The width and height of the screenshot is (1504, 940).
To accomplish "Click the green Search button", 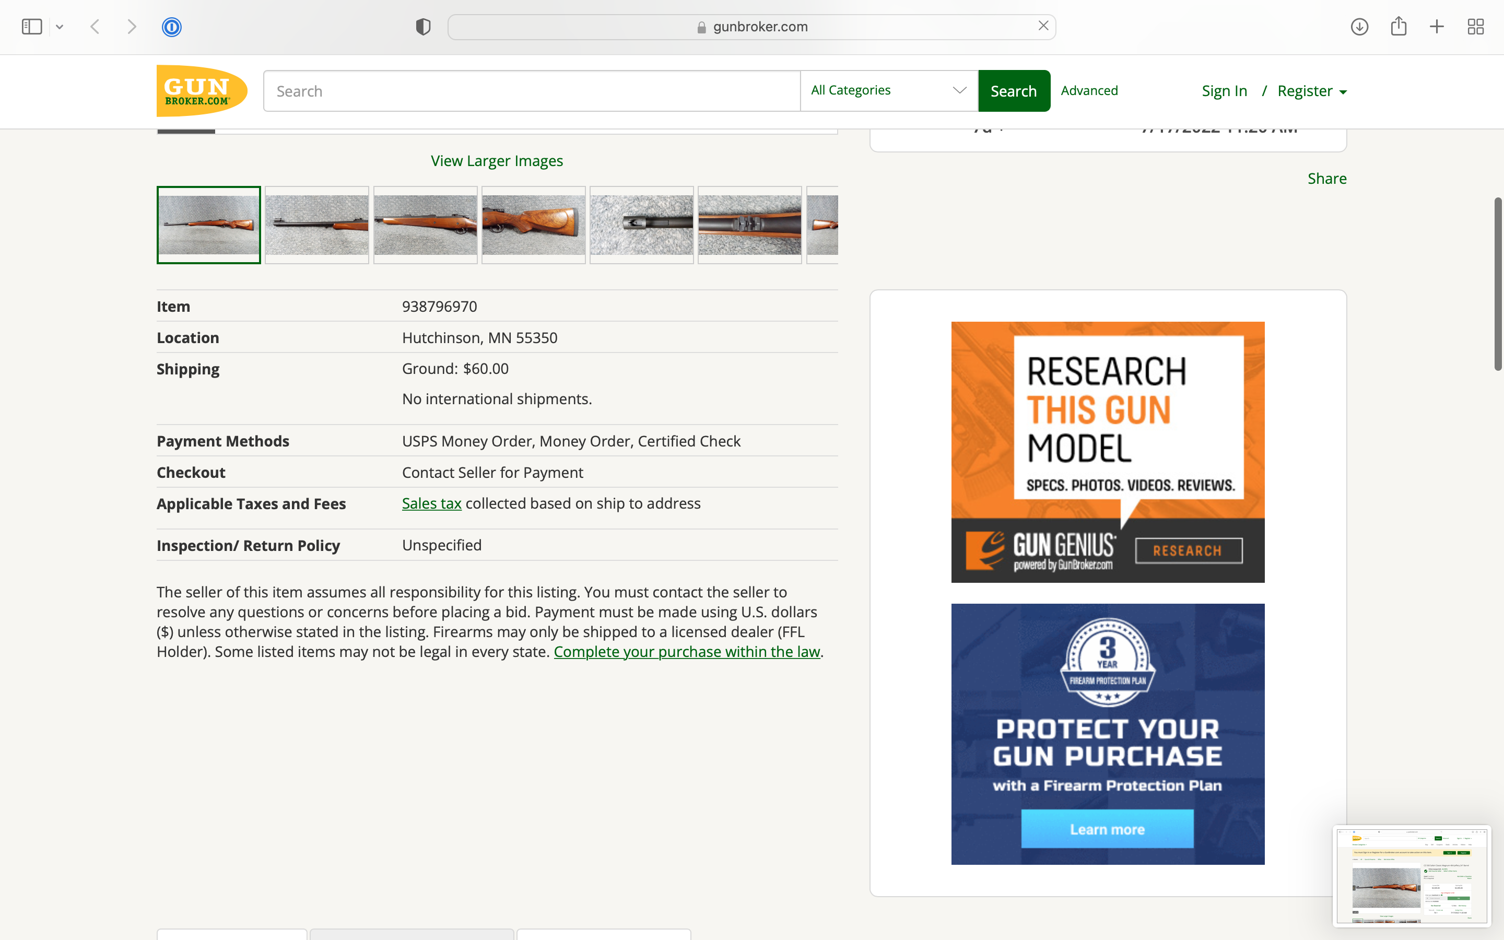I will click(1014, 91).
